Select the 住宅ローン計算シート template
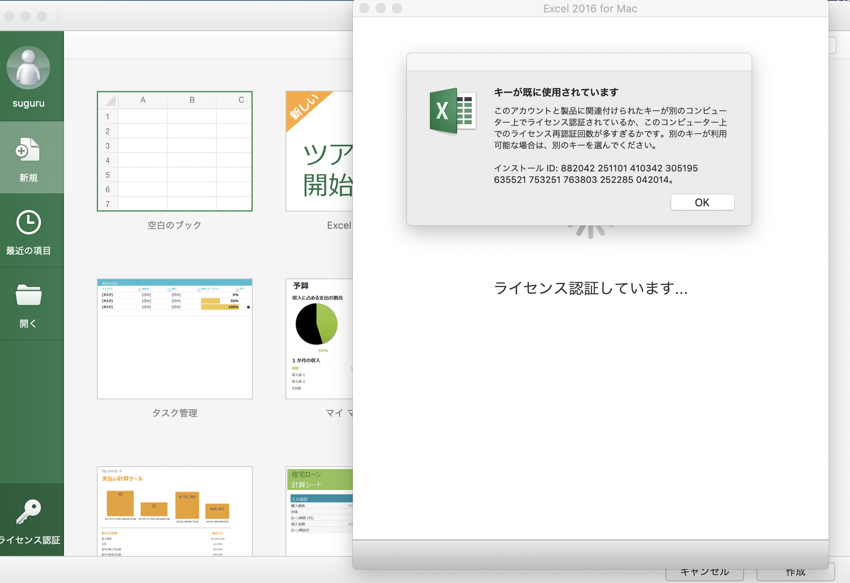The width and height of the screenshot is (850, 583). click(x=319, y=511)
